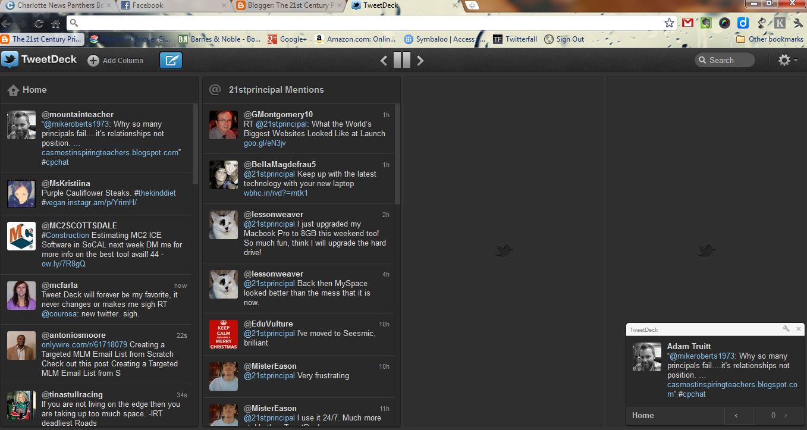Click the browser home button

(55, 24)
